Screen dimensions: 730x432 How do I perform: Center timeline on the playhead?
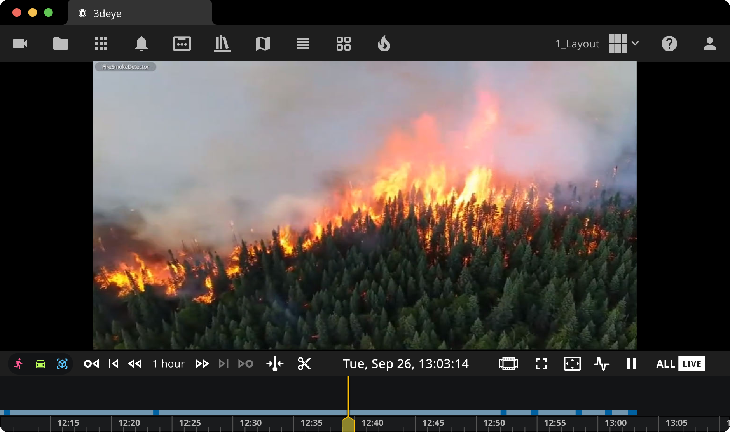pyautogui.click(x=275, y=364)
